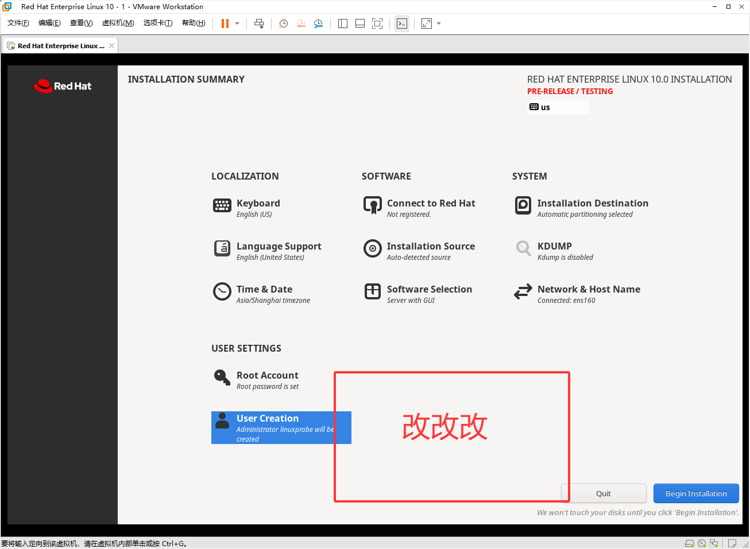Open the 虚拟机(M) menu
Viewport: 750px width, 549px height.
tap(118, 23)
